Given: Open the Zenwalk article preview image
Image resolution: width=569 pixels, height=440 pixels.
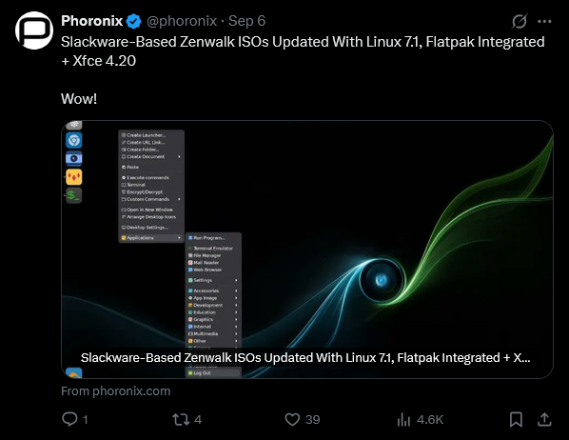Looking at the screenshot, I should click(x=307, y=250).
